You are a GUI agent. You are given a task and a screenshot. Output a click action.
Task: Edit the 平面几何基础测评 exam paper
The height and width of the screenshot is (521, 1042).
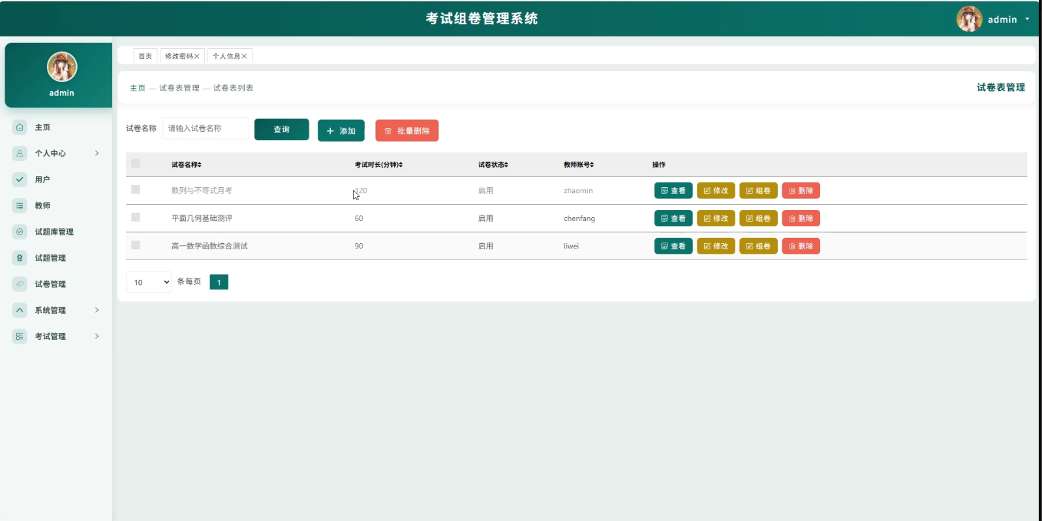(716, 218)
